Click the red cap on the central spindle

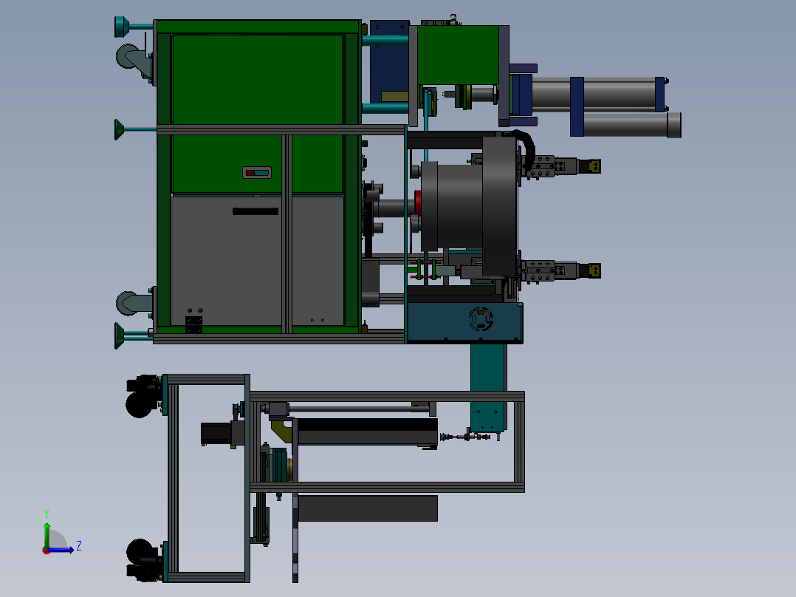coord(418,202)
